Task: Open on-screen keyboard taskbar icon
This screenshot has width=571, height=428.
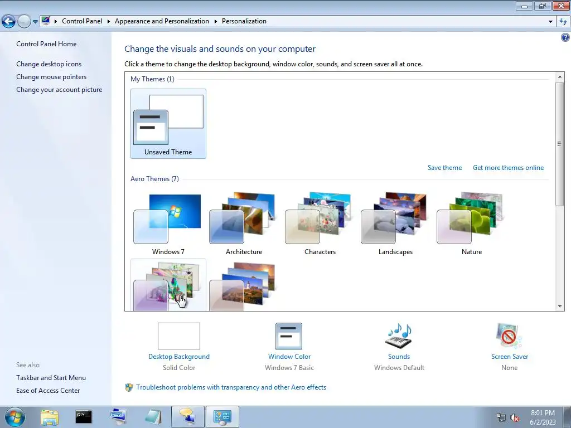Action: click(x=118, y=417)
